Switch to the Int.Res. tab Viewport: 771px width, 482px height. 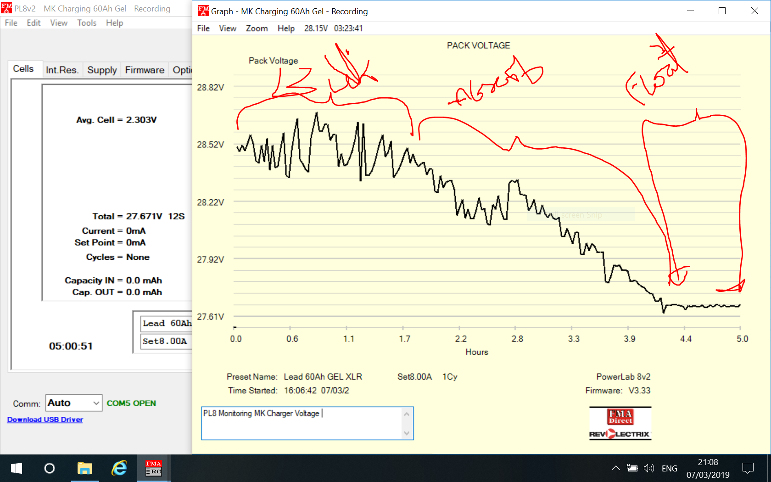(62, 70)
